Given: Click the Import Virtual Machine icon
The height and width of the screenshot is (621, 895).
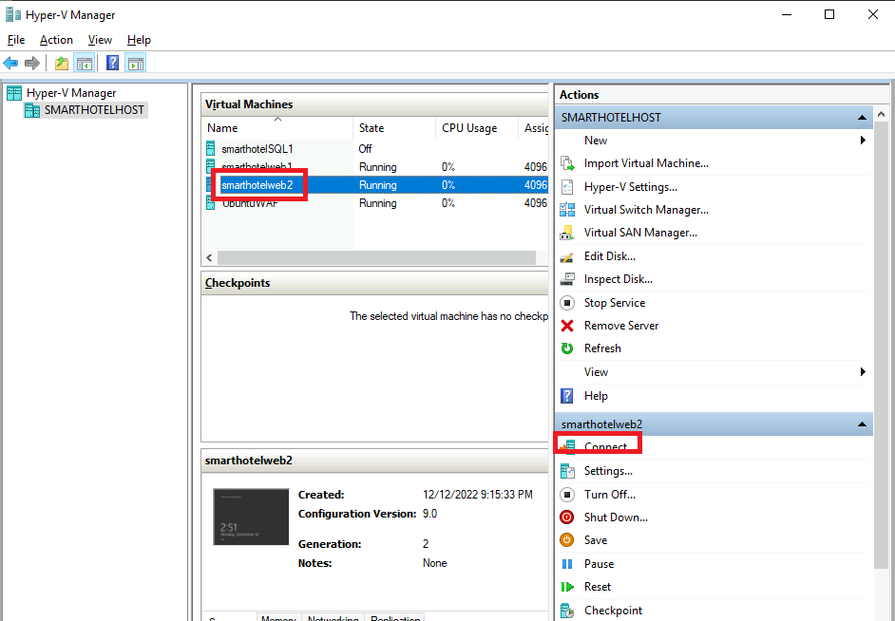Looking at the screenshot, I should click(x=567, y=163).
